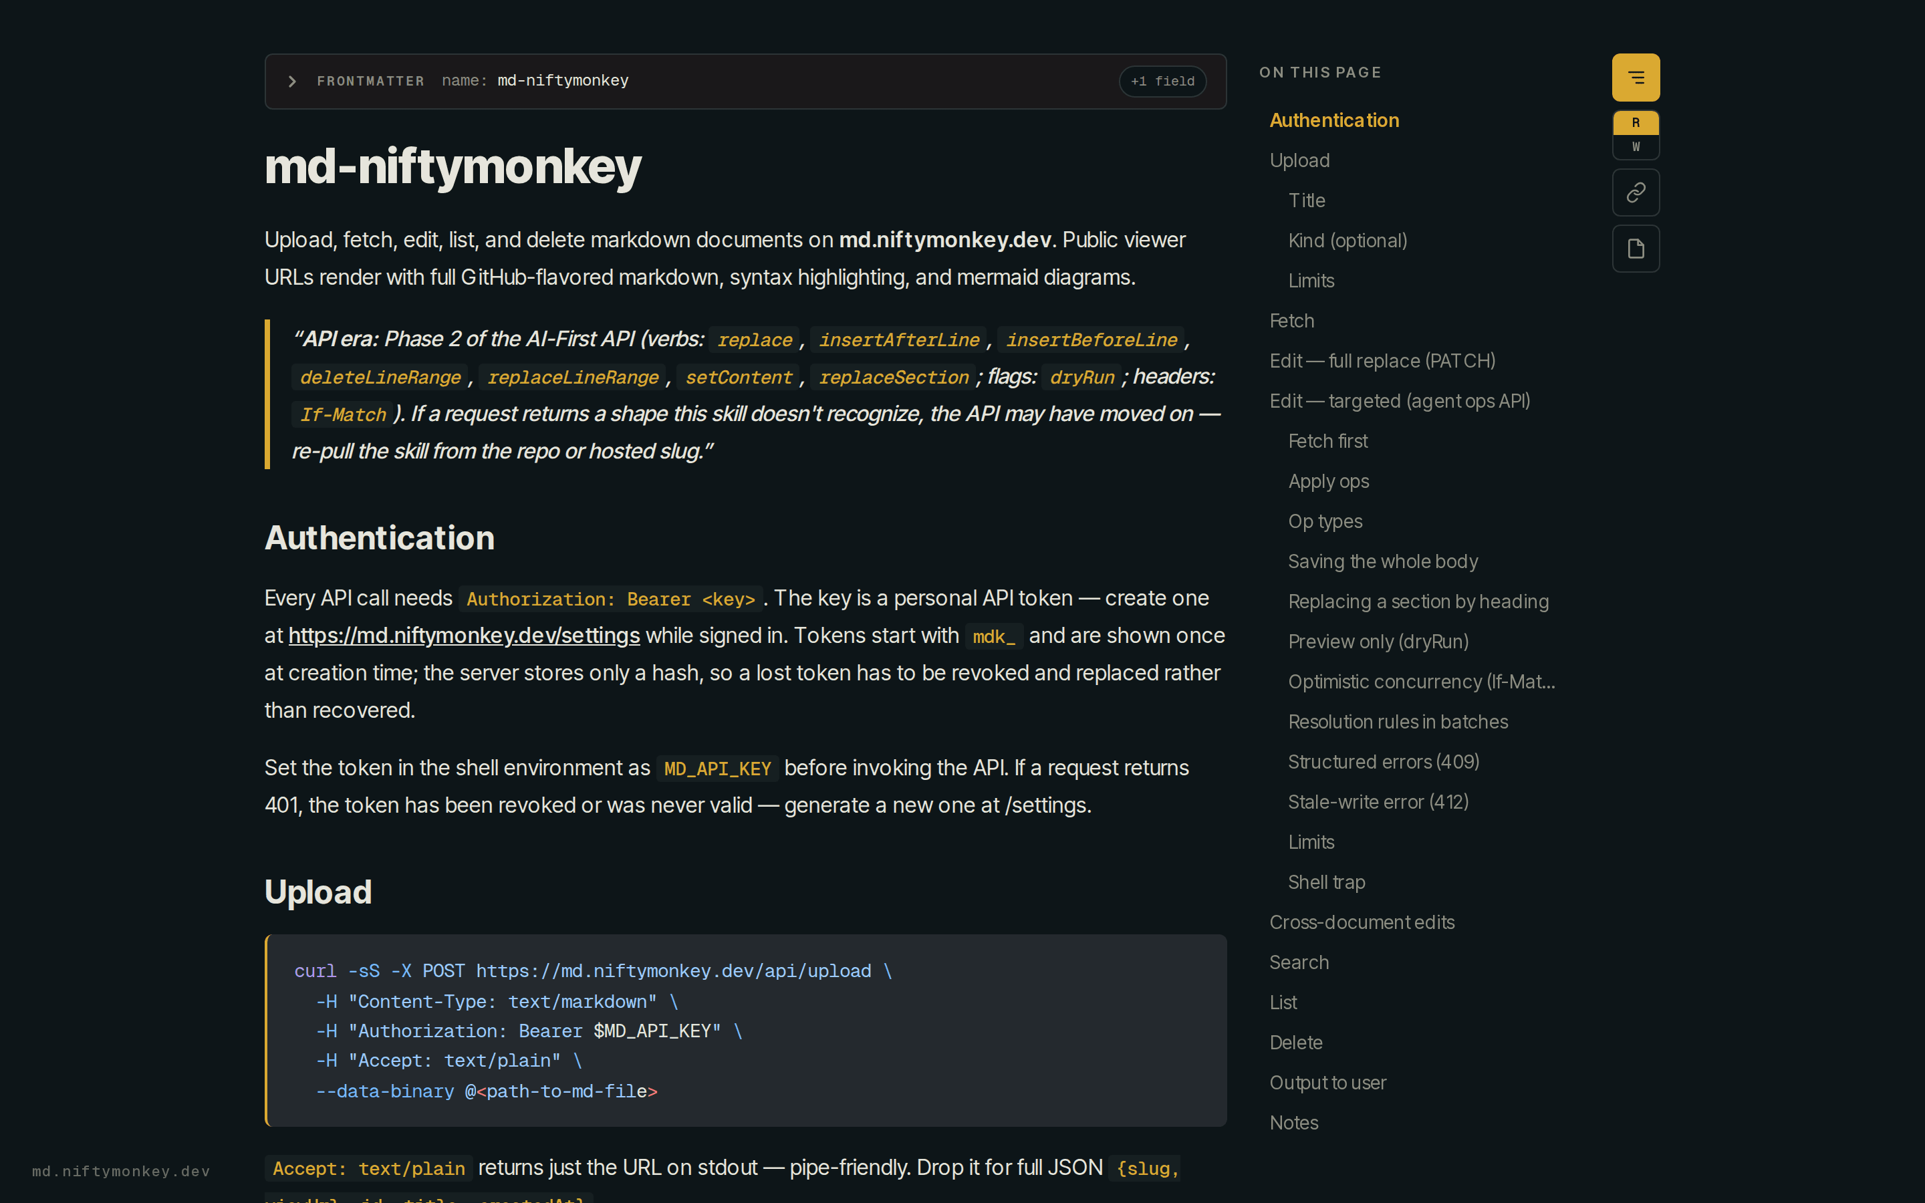The image size is (1925, 1203).
Task: Click the md.niftymonkey.dev footer label
Action: (121, 1171)
